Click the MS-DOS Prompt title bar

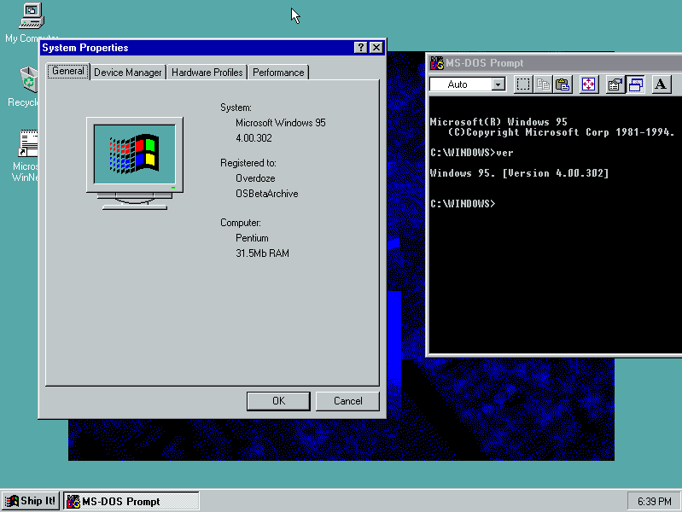[x=555, y=63]
